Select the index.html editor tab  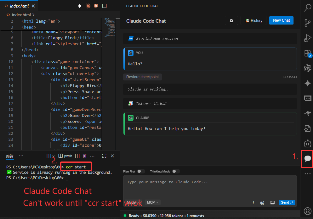(x=19, y=6)
